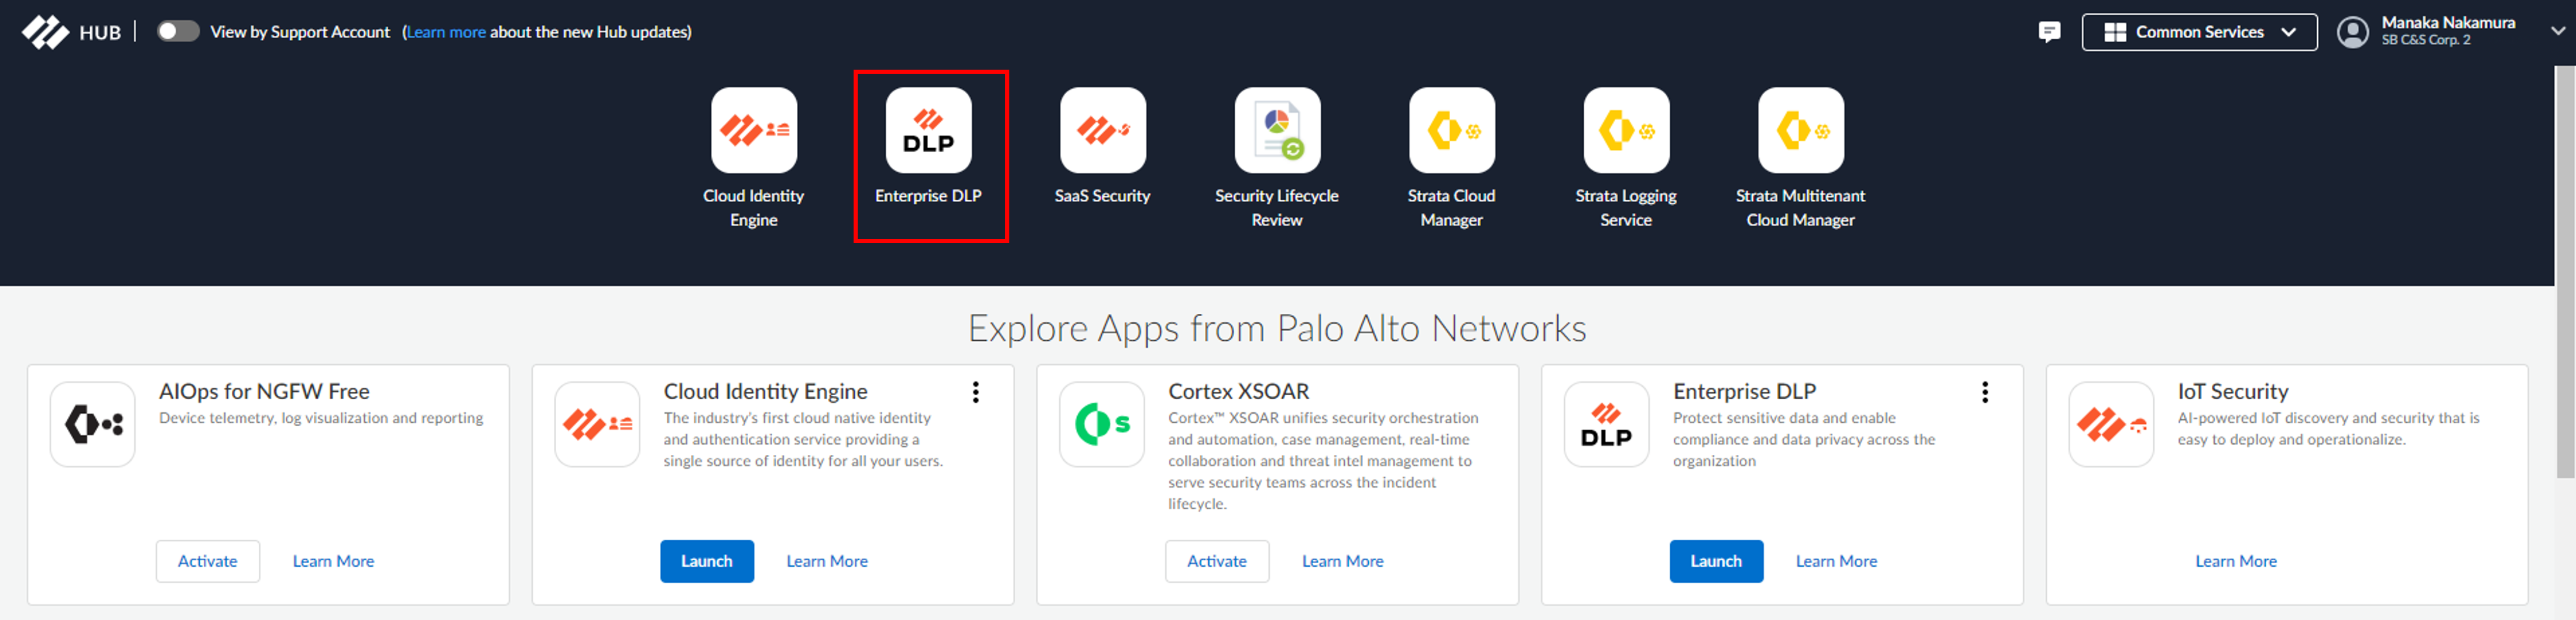This screenshot has height=620, width=2576.
Task: Activate AIOps for NGFW Free
Action: pos(208,561)
